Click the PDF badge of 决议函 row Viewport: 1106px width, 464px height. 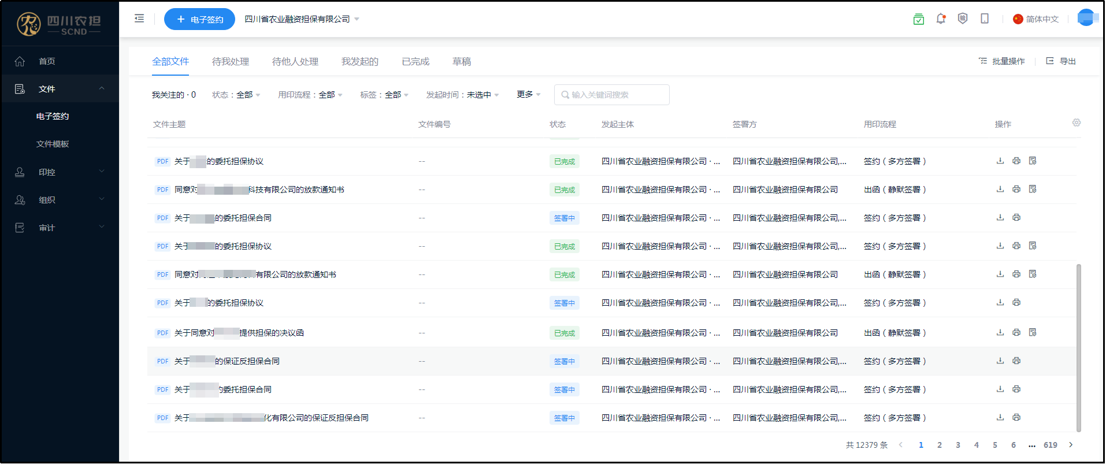162,333
